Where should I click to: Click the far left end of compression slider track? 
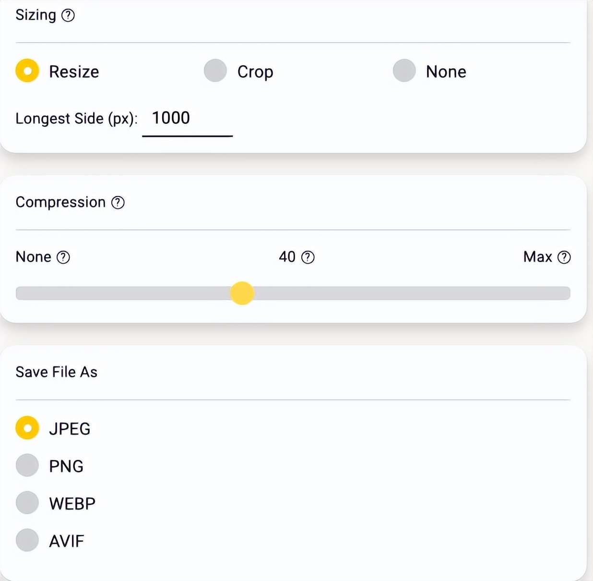tap(20, 293)
